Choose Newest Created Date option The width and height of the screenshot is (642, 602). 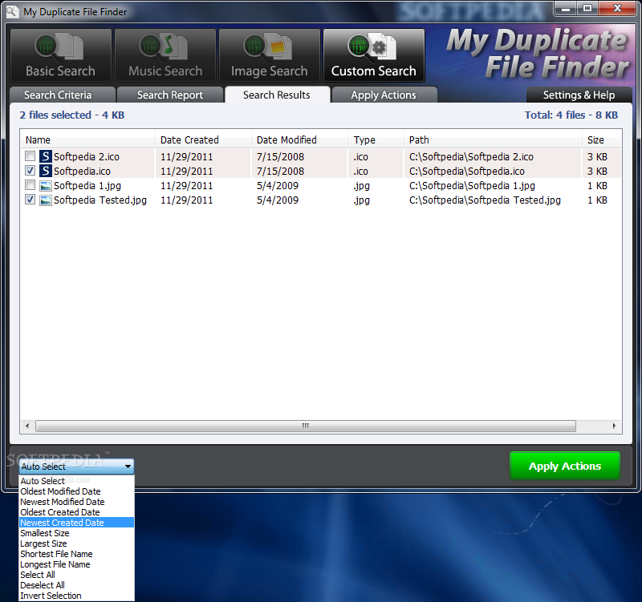click(x=76, y=523)
